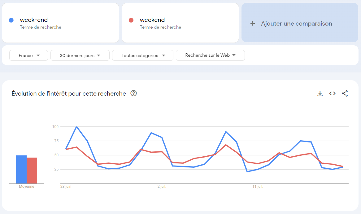Select the week-end search term card
The height and width of the screenshot is (214, 361).
60,23
